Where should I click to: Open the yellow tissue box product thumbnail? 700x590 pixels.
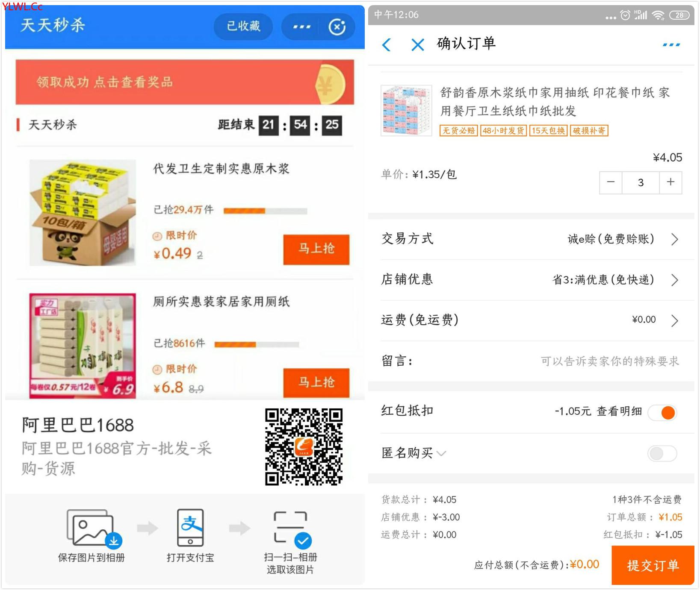tap(83, 212)
